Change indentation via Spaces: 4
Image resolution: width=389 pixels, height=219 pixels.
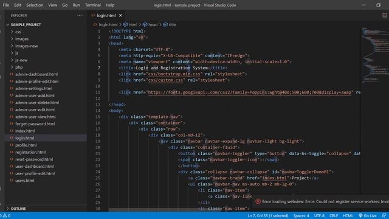[x=301, y=215]
